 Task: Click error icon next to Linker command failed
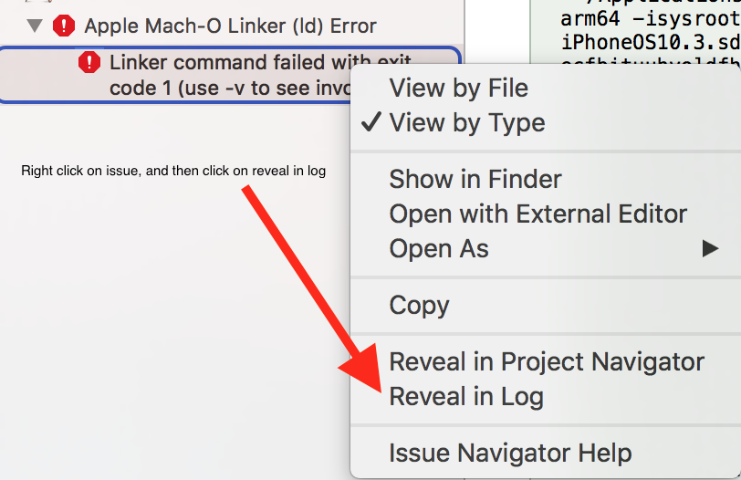pyautogui.click(x=89, y=63)
